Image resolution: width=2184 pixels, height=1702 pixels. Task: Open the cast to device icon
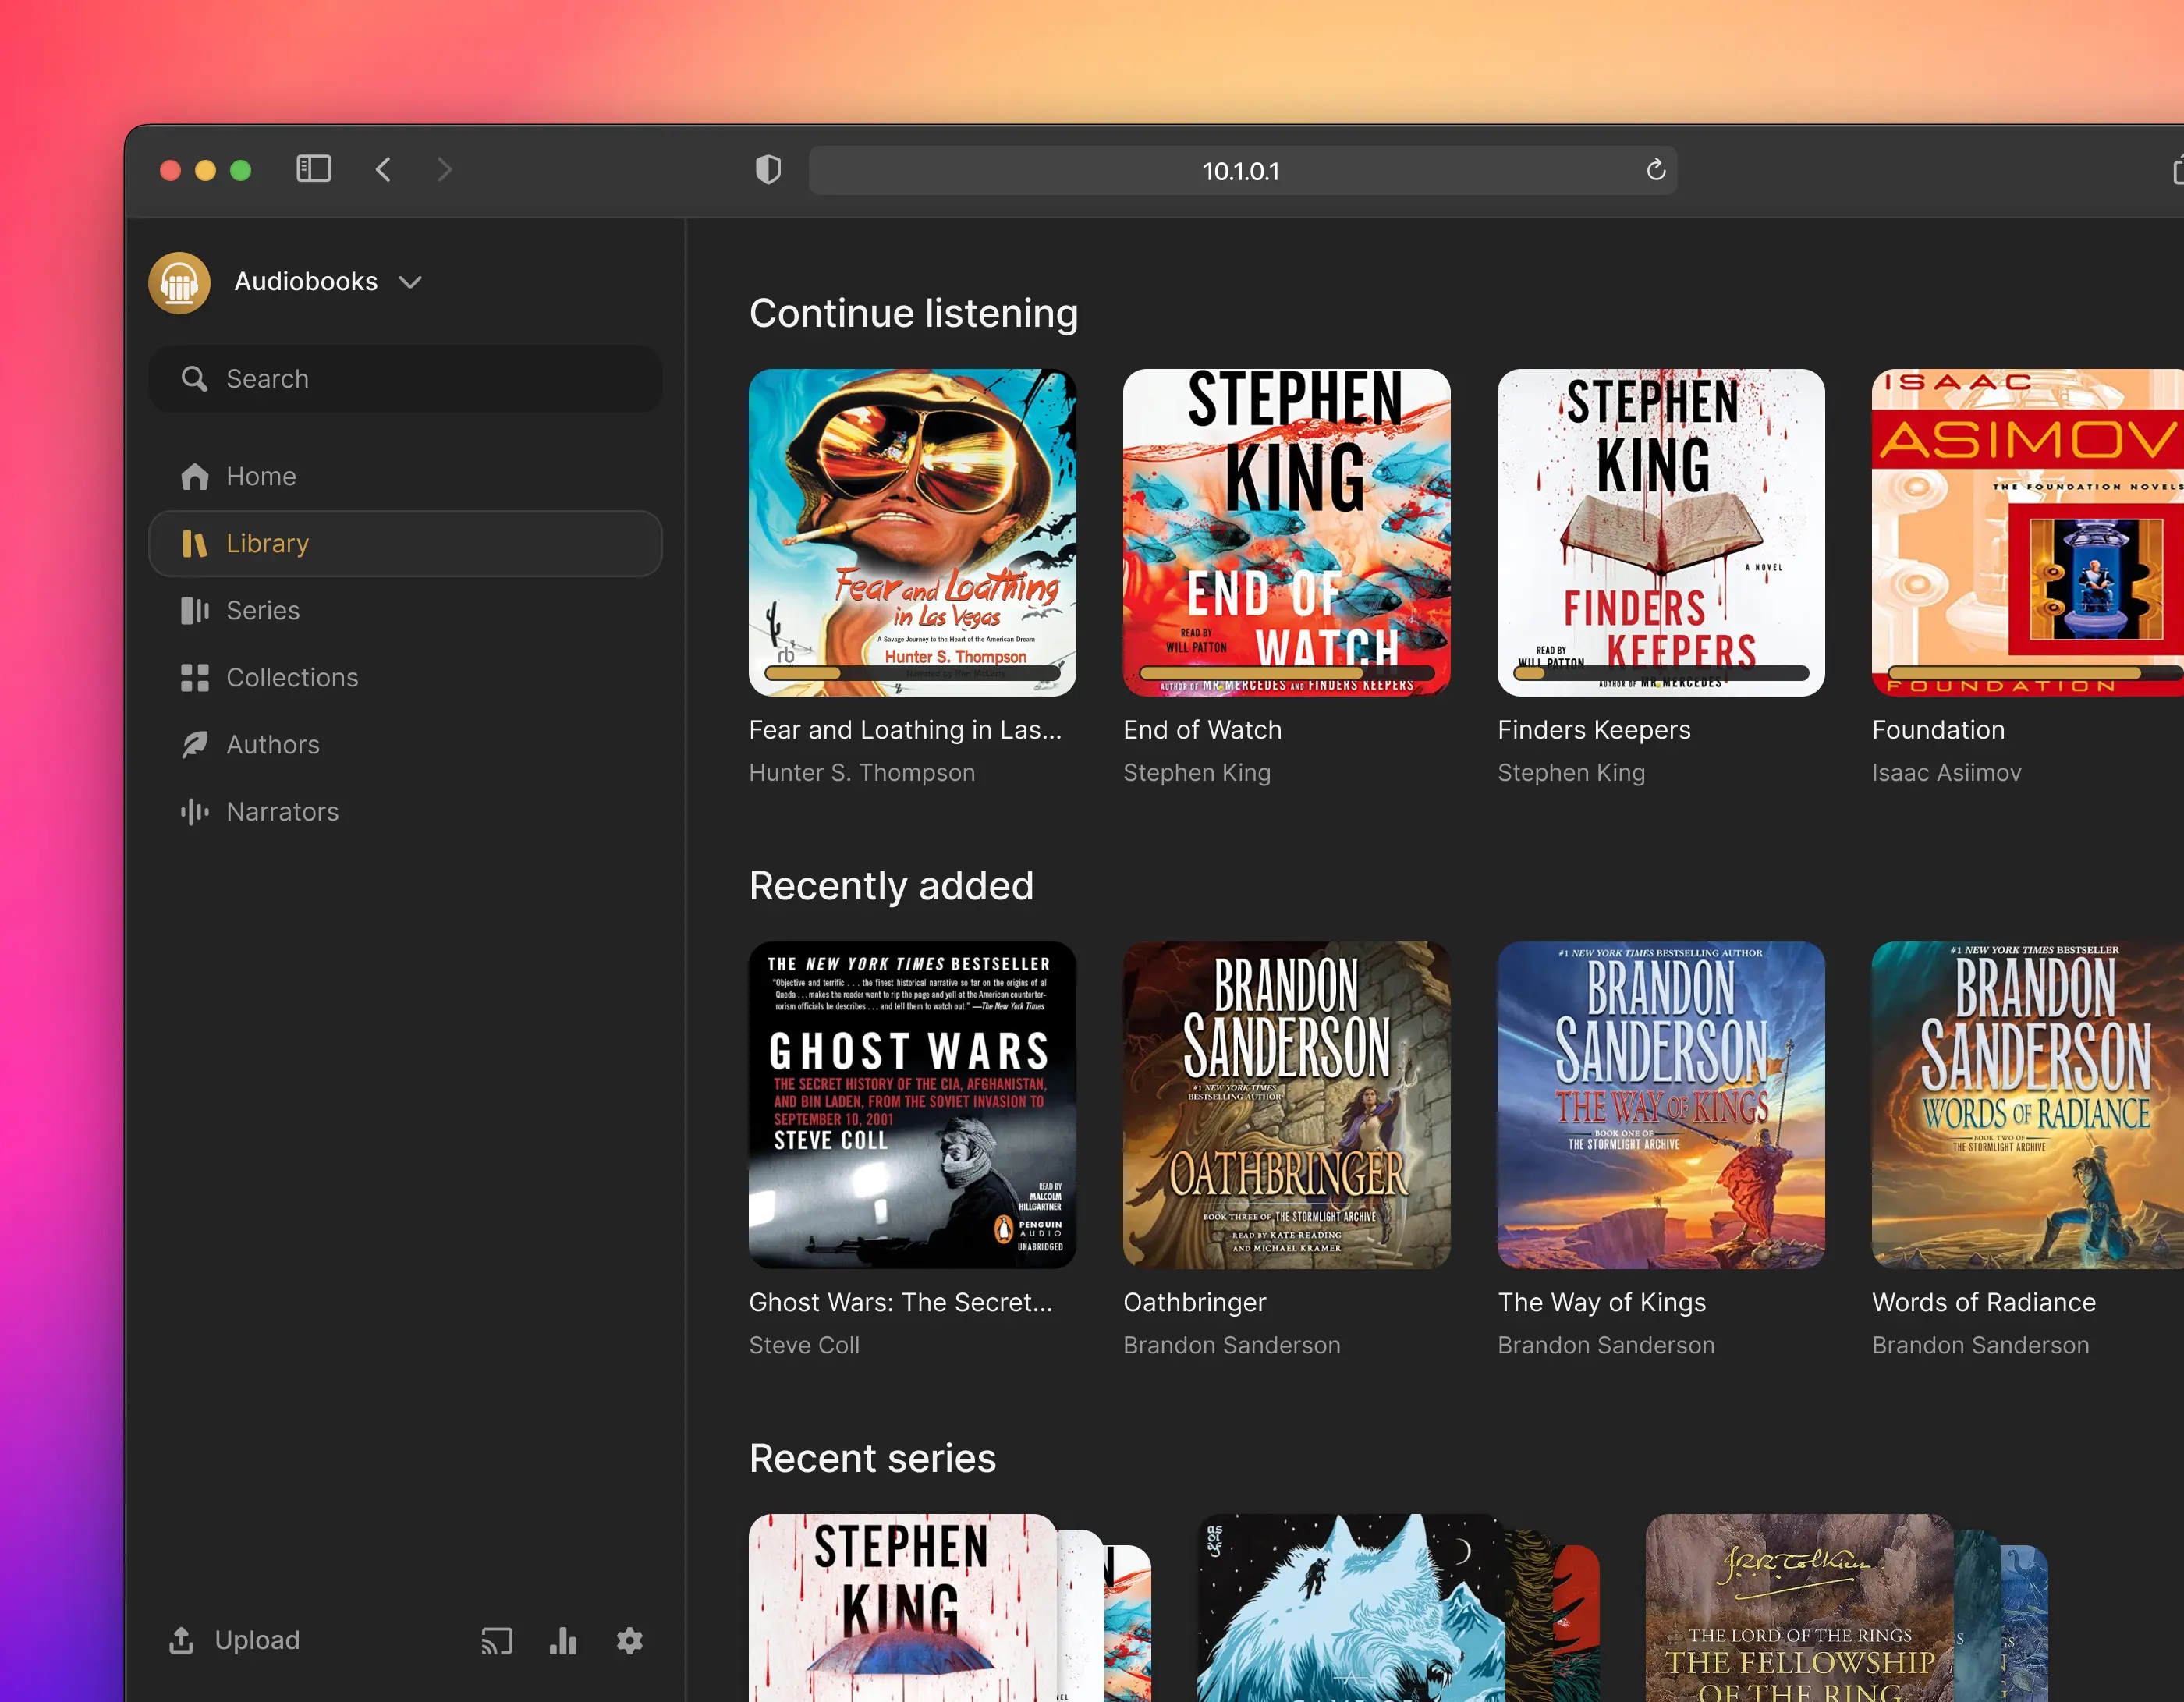(x=497, y=1641)
